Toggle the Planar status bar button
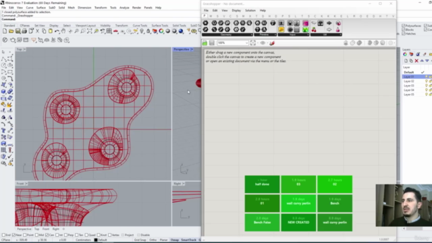The image size is (432, 243). (163, 240)
